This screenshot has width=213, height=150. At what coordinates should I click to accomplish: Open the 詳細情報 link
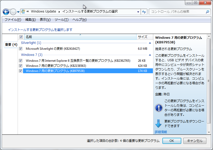pos(161,132)
